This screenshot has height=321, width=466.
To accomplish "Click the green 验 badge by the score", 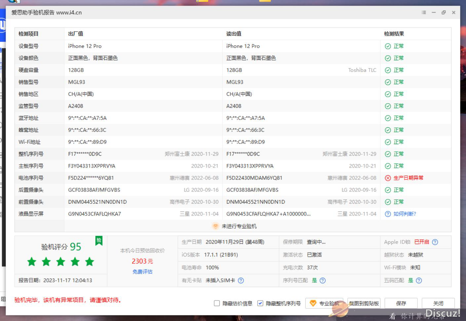I will [x=99, y=240].
